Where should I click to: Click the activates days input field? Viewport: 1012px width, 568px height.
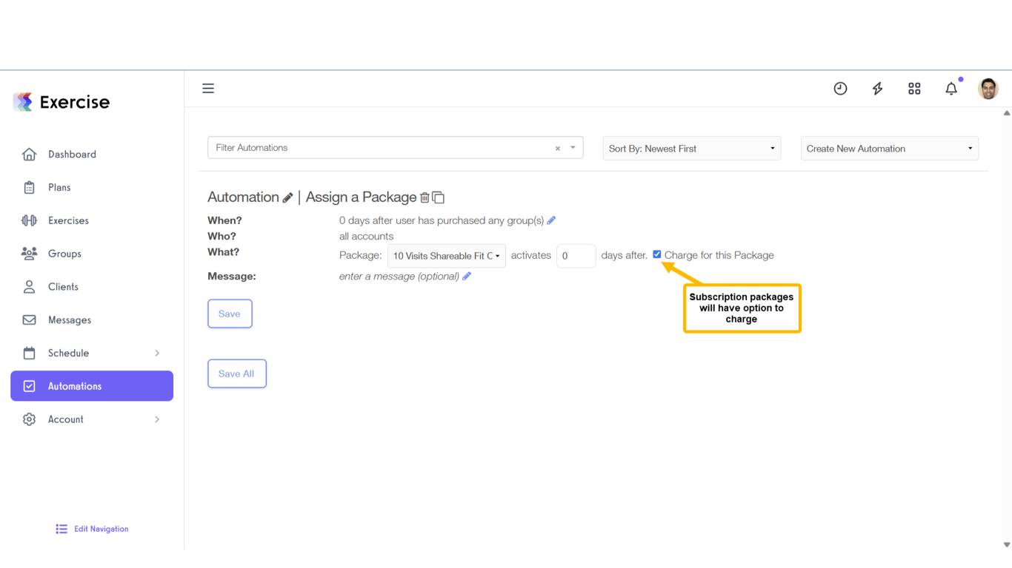coord(576,256)
